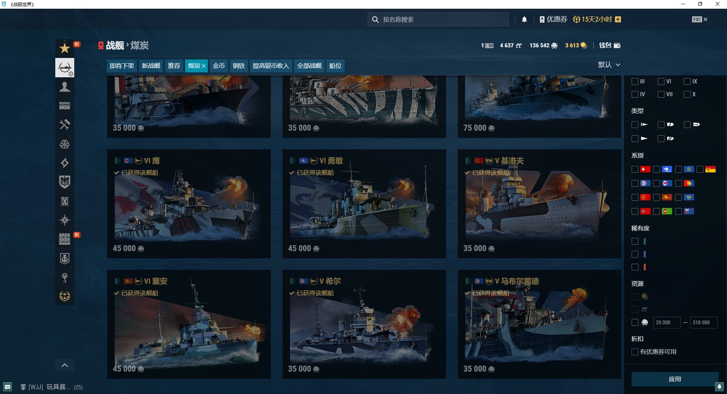Image resolution: width=727 pixels, height=394 pixels.
Task: Open the commander silhouette section in sidebar
Action: coord(65,87)
